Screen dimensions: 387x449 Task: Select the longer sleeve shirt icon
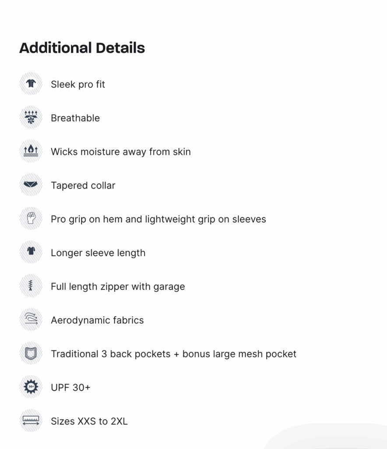[x=31, y=252]
